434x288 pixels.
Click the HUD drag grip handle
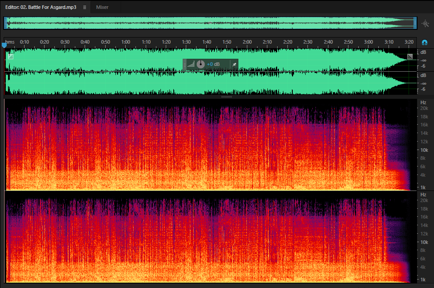pos(184,65)
